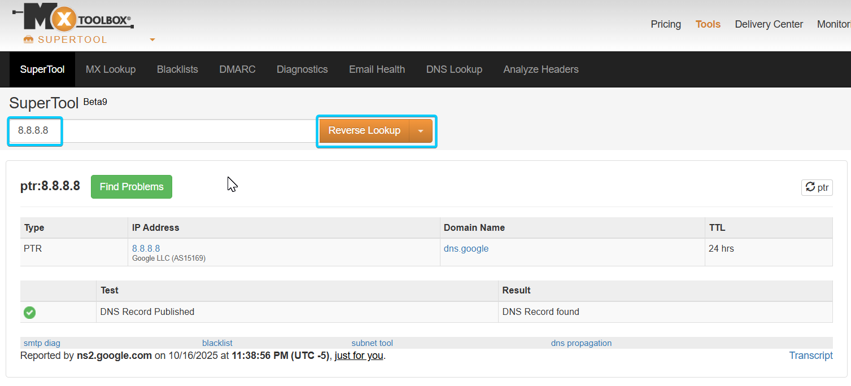Click the green Find Problems button
Viewport: 851px width, 386px height.
tap(132, 187)
